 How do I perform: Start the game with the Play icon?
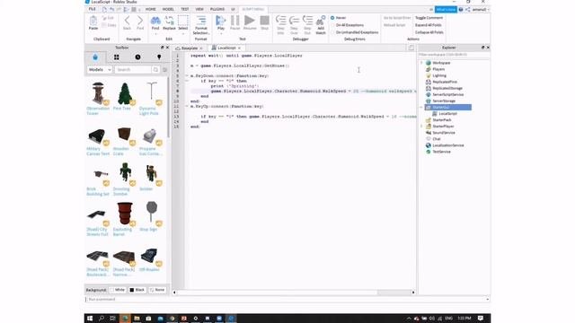(x=221, y=21)
